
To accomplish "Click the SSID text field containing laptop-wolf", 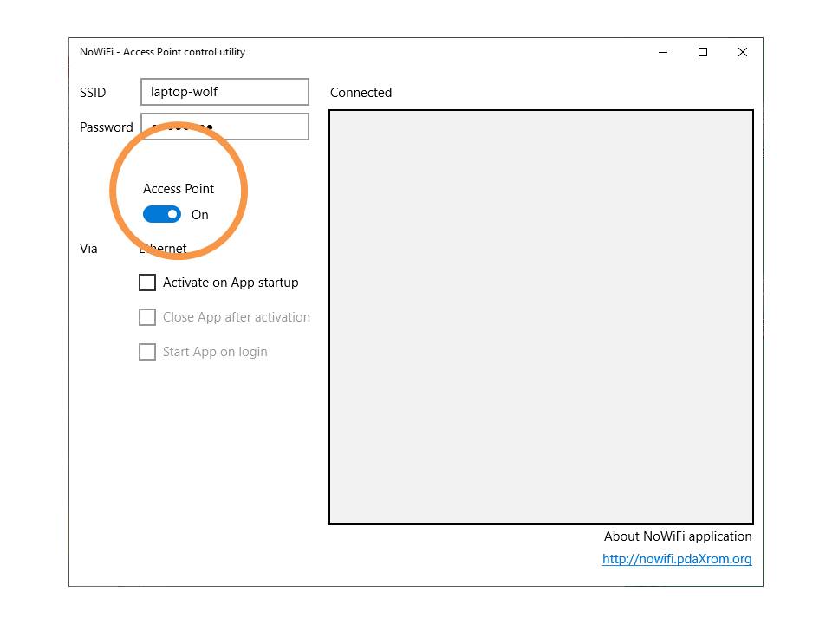I will tap(224, 92).
